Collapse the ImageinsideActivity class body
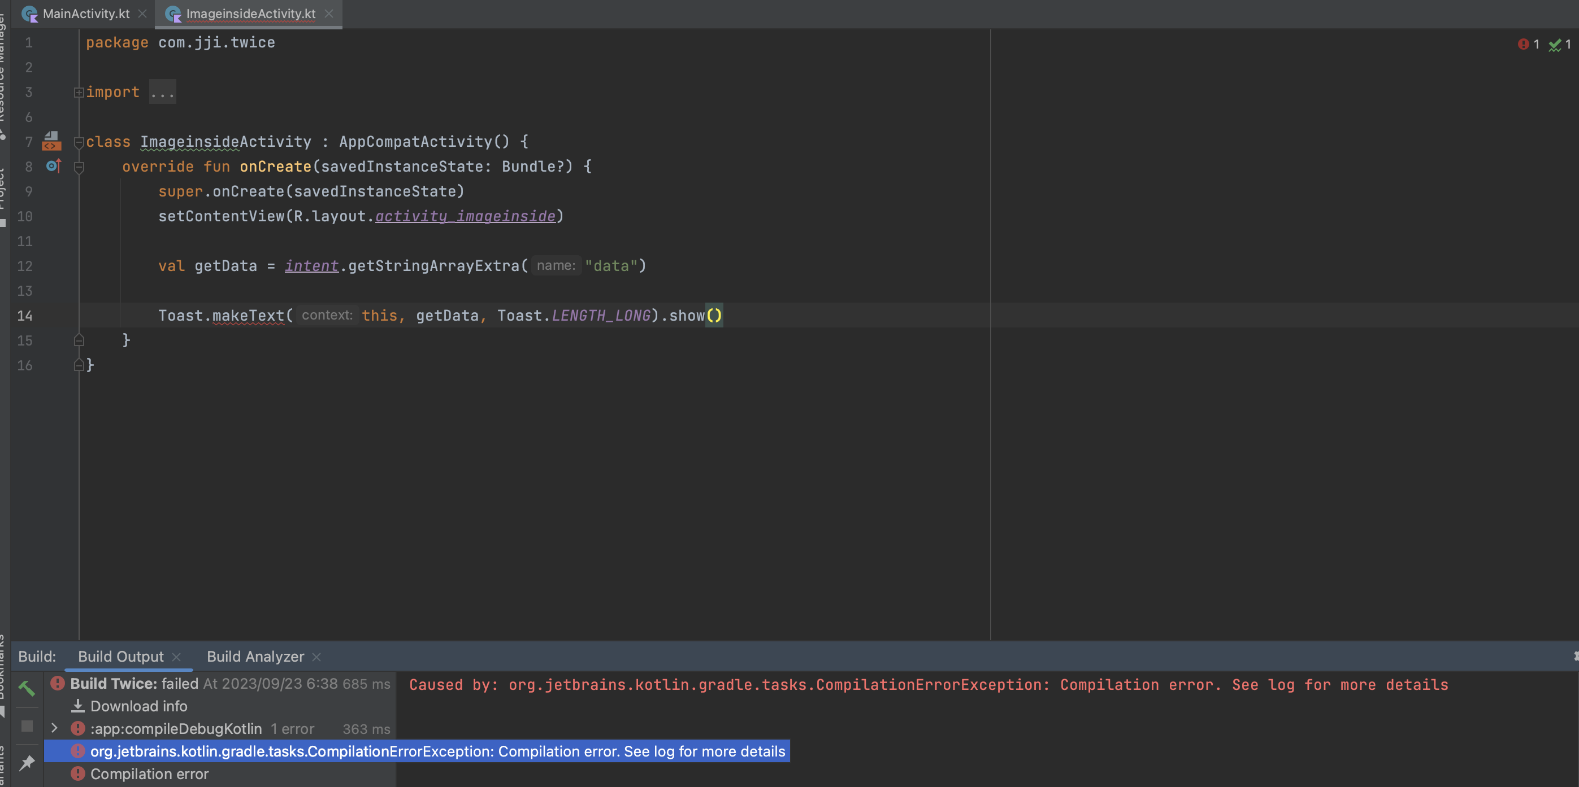This screenshot has height=787, width=1579. click(x=79, y=142)
